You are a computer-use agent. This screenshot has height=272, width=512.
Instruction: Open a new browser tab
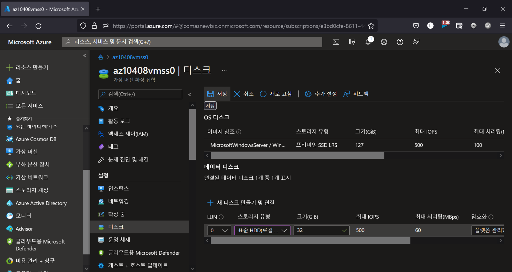(98, 9)
